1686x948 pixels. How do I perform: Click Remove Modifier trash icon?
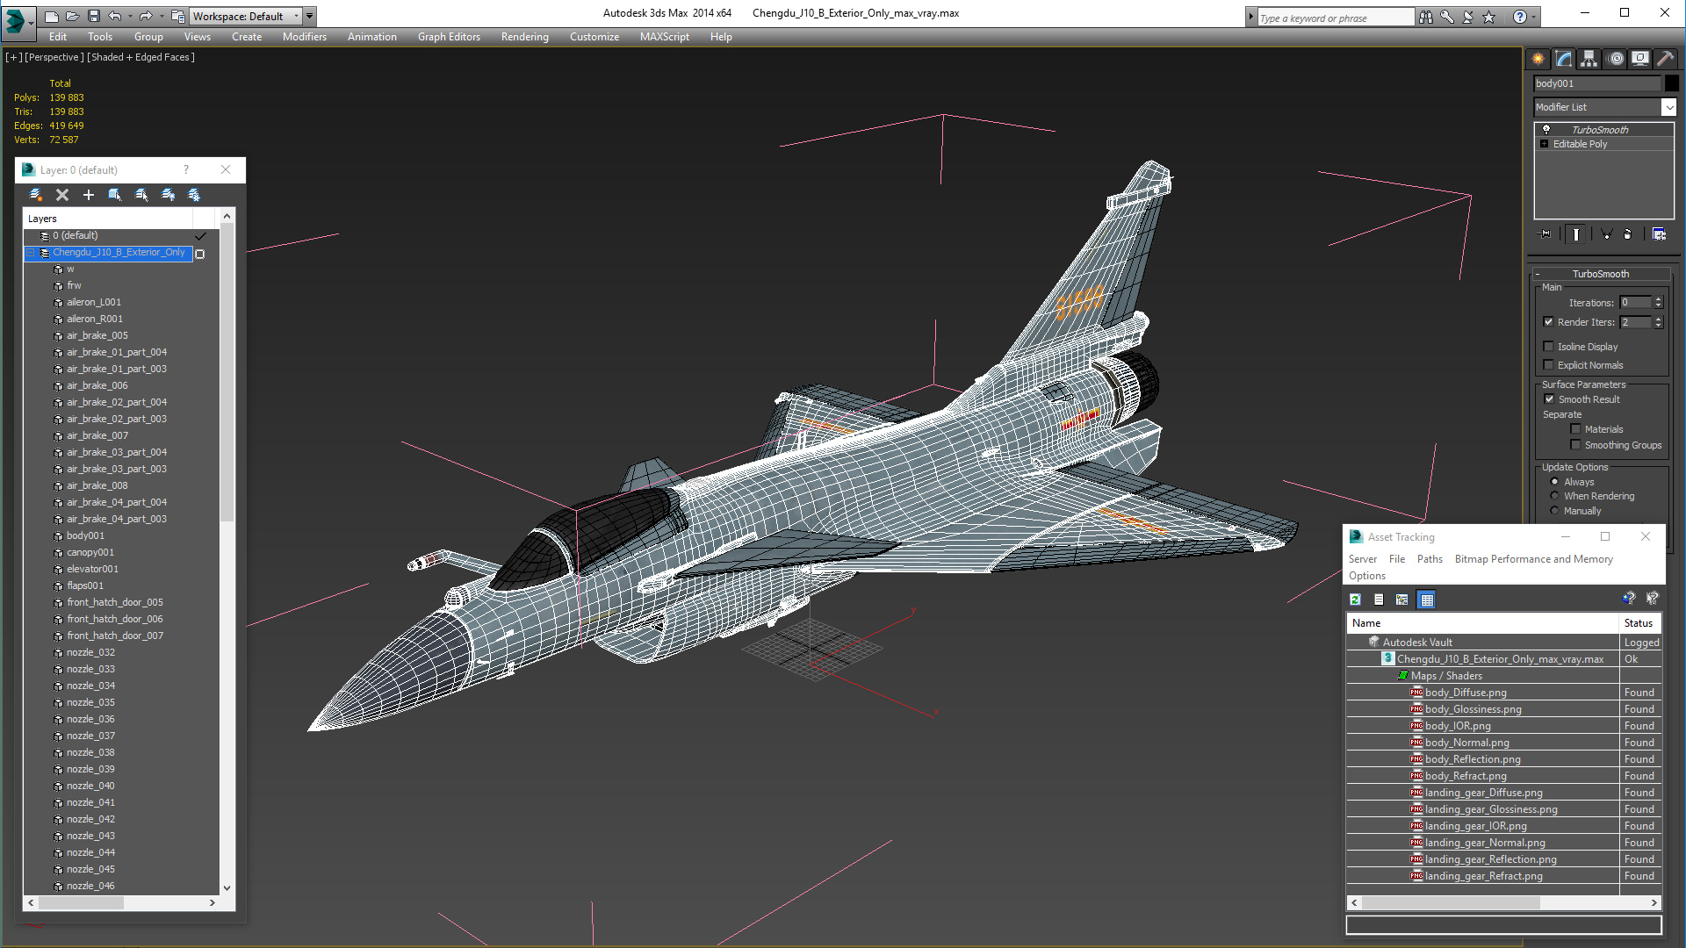(x=1627, y=234)
